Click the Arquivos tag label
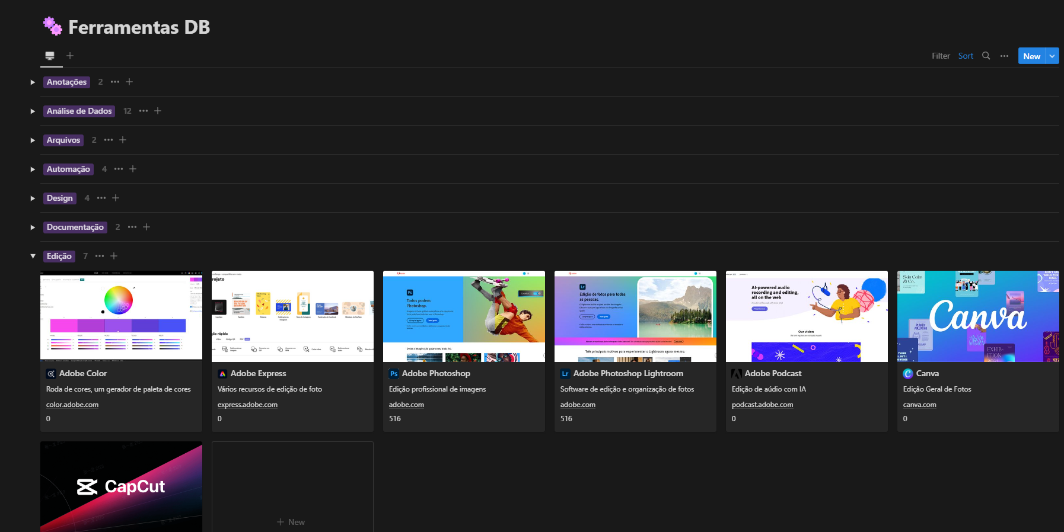Image resolution: width=1064 pixels, height=532 pixels. tap(63, 140)
